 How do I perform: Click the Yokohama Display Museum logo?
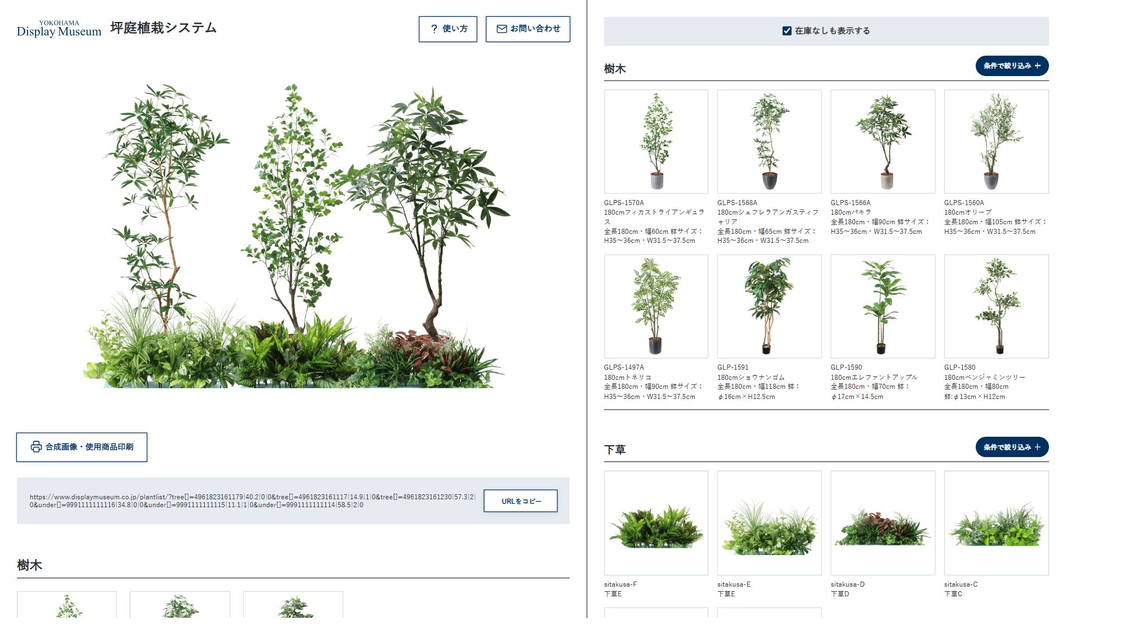(x=59, y=29)
